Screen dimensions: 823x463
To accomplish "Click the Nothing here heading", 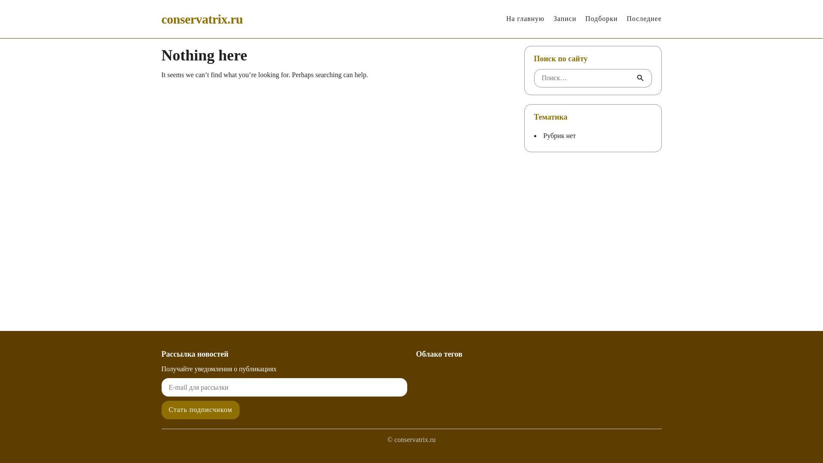I will tap(204, 55).
